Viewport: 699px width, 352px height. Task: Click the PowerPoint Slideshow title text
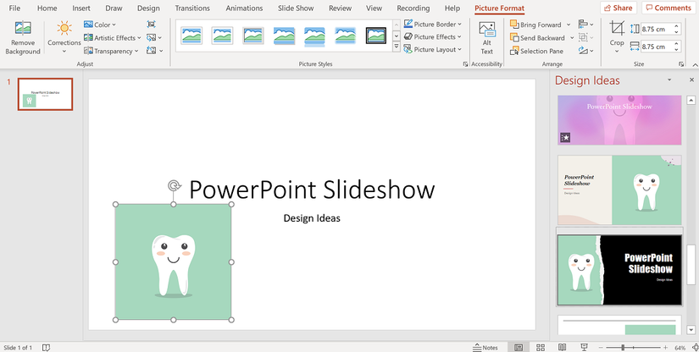click(312, 190)
